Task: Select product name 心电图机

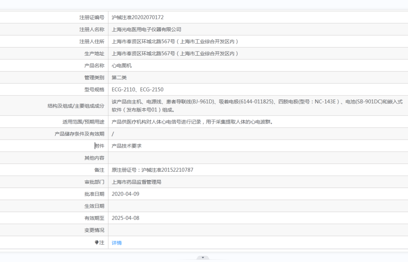Action: pos(121,66)
